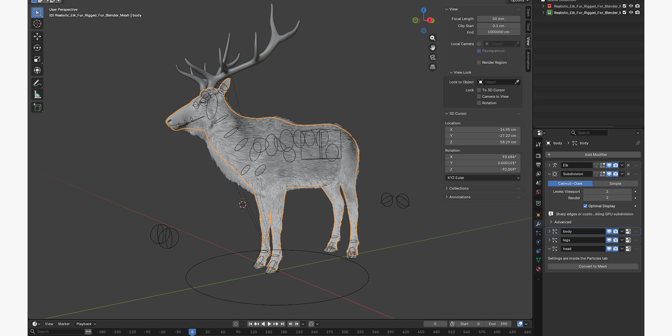This screenshot has width=672, height=336.
Task: Select the Move tool in toolbar
Action: [x=37, y=36]
